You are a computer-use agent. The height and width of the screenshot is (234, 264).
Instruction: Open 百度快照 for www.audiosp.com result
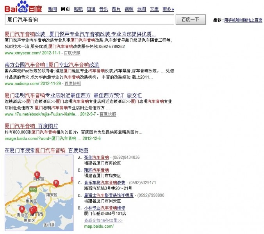pyautogui.click(x=73, y=83)
